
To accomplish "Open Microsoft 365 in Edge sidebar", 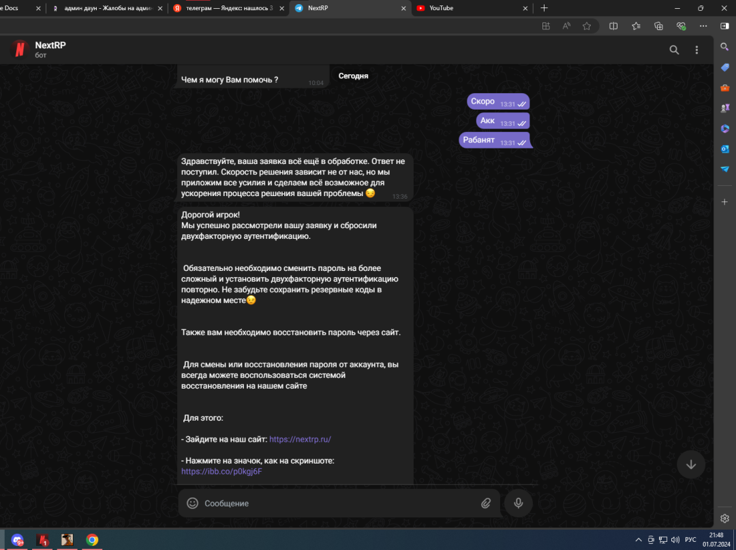I will [x=724, y=129].
